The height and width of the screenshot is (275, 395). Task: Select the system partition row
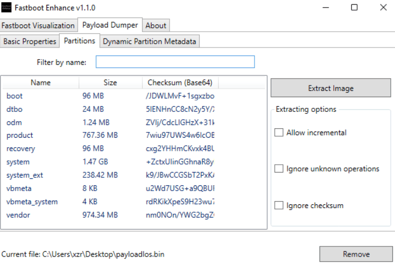(134, 162)
